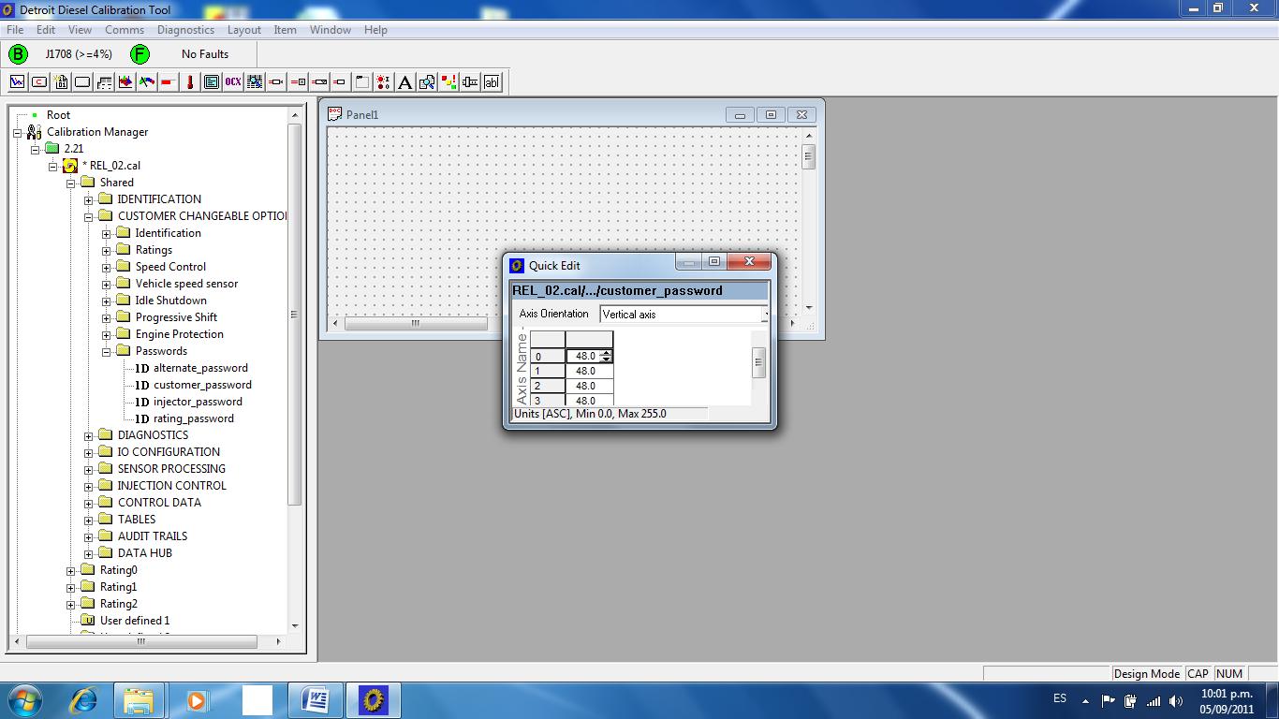Click the volume icon in system tray
Screen dimensions: 1279x719
coord(1176,700)
